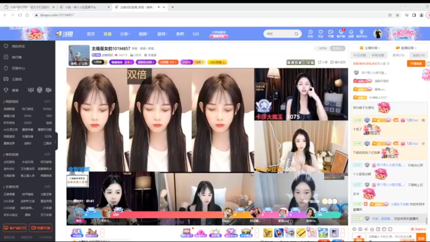Expand 全部 beside 手游休闲 section
The width and height of the screenshot is (430, 242).
click(x=48, y=187)
